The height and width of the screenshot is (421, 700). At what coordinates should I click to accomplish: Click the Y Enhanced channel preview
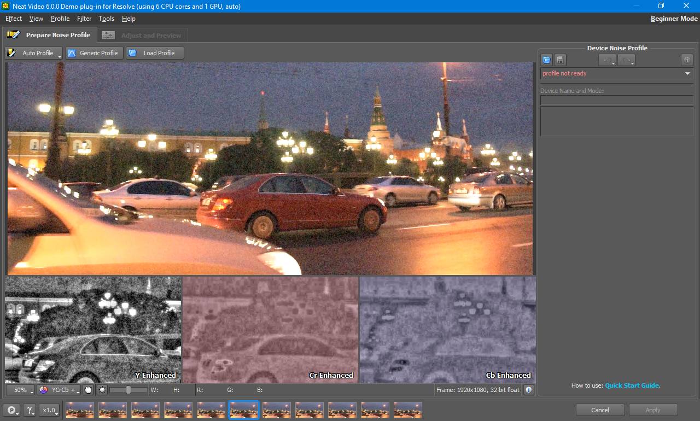(93, 330)
